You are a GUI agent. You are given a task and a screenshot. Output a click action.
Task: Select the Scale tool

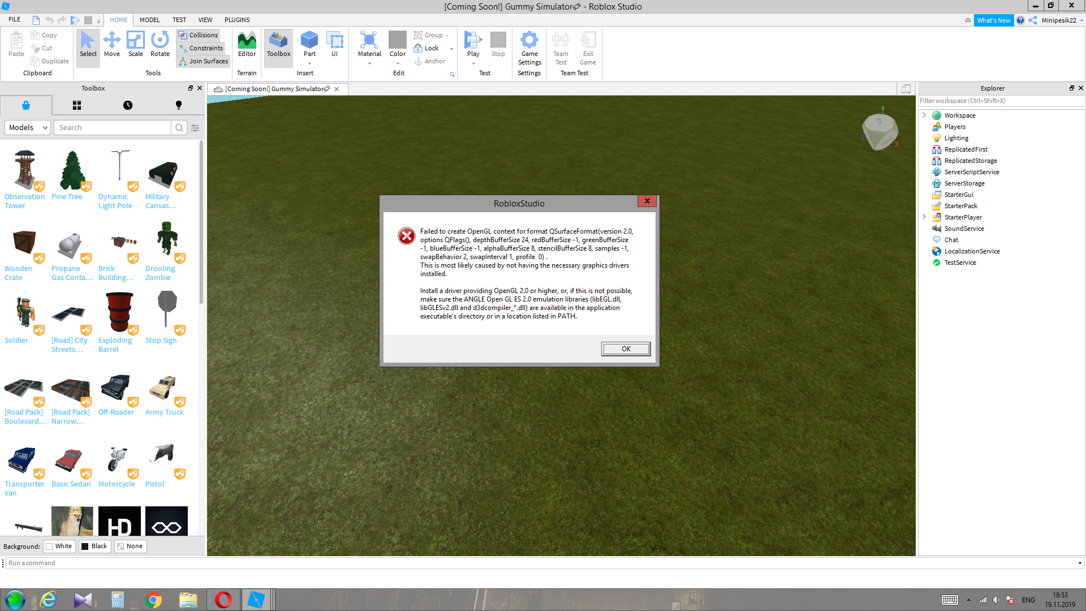click(x=136, y=44)
